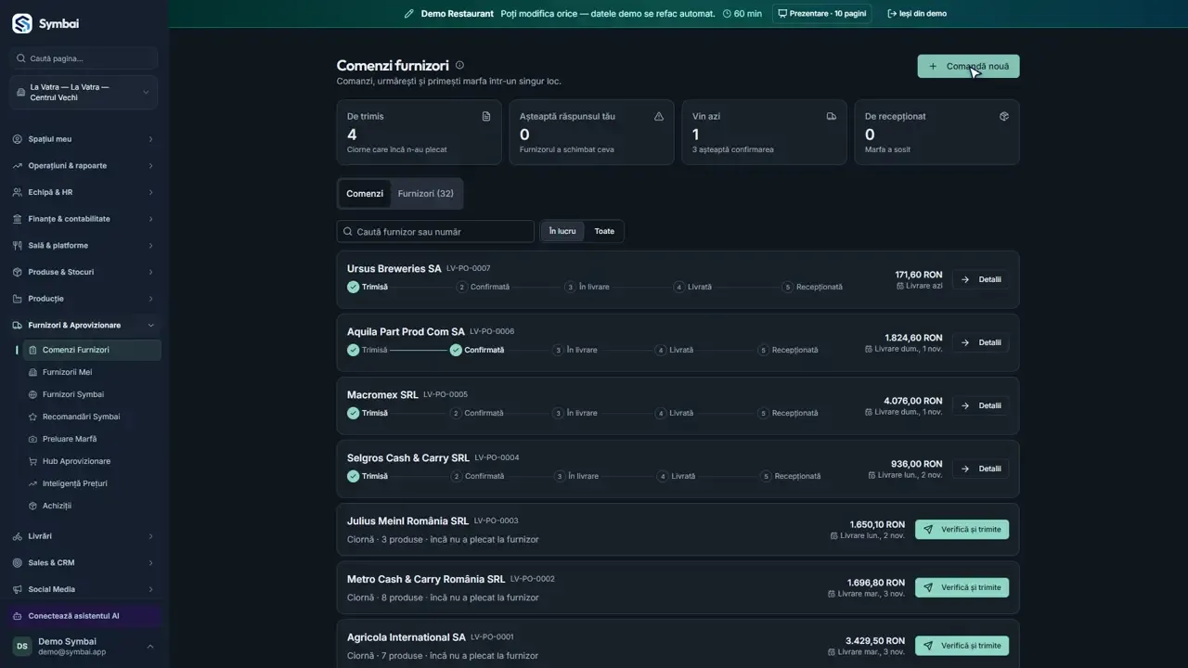
Task: Click the warning icon in Așteaptă răspunsul tău card
Action: click(659, 116)
